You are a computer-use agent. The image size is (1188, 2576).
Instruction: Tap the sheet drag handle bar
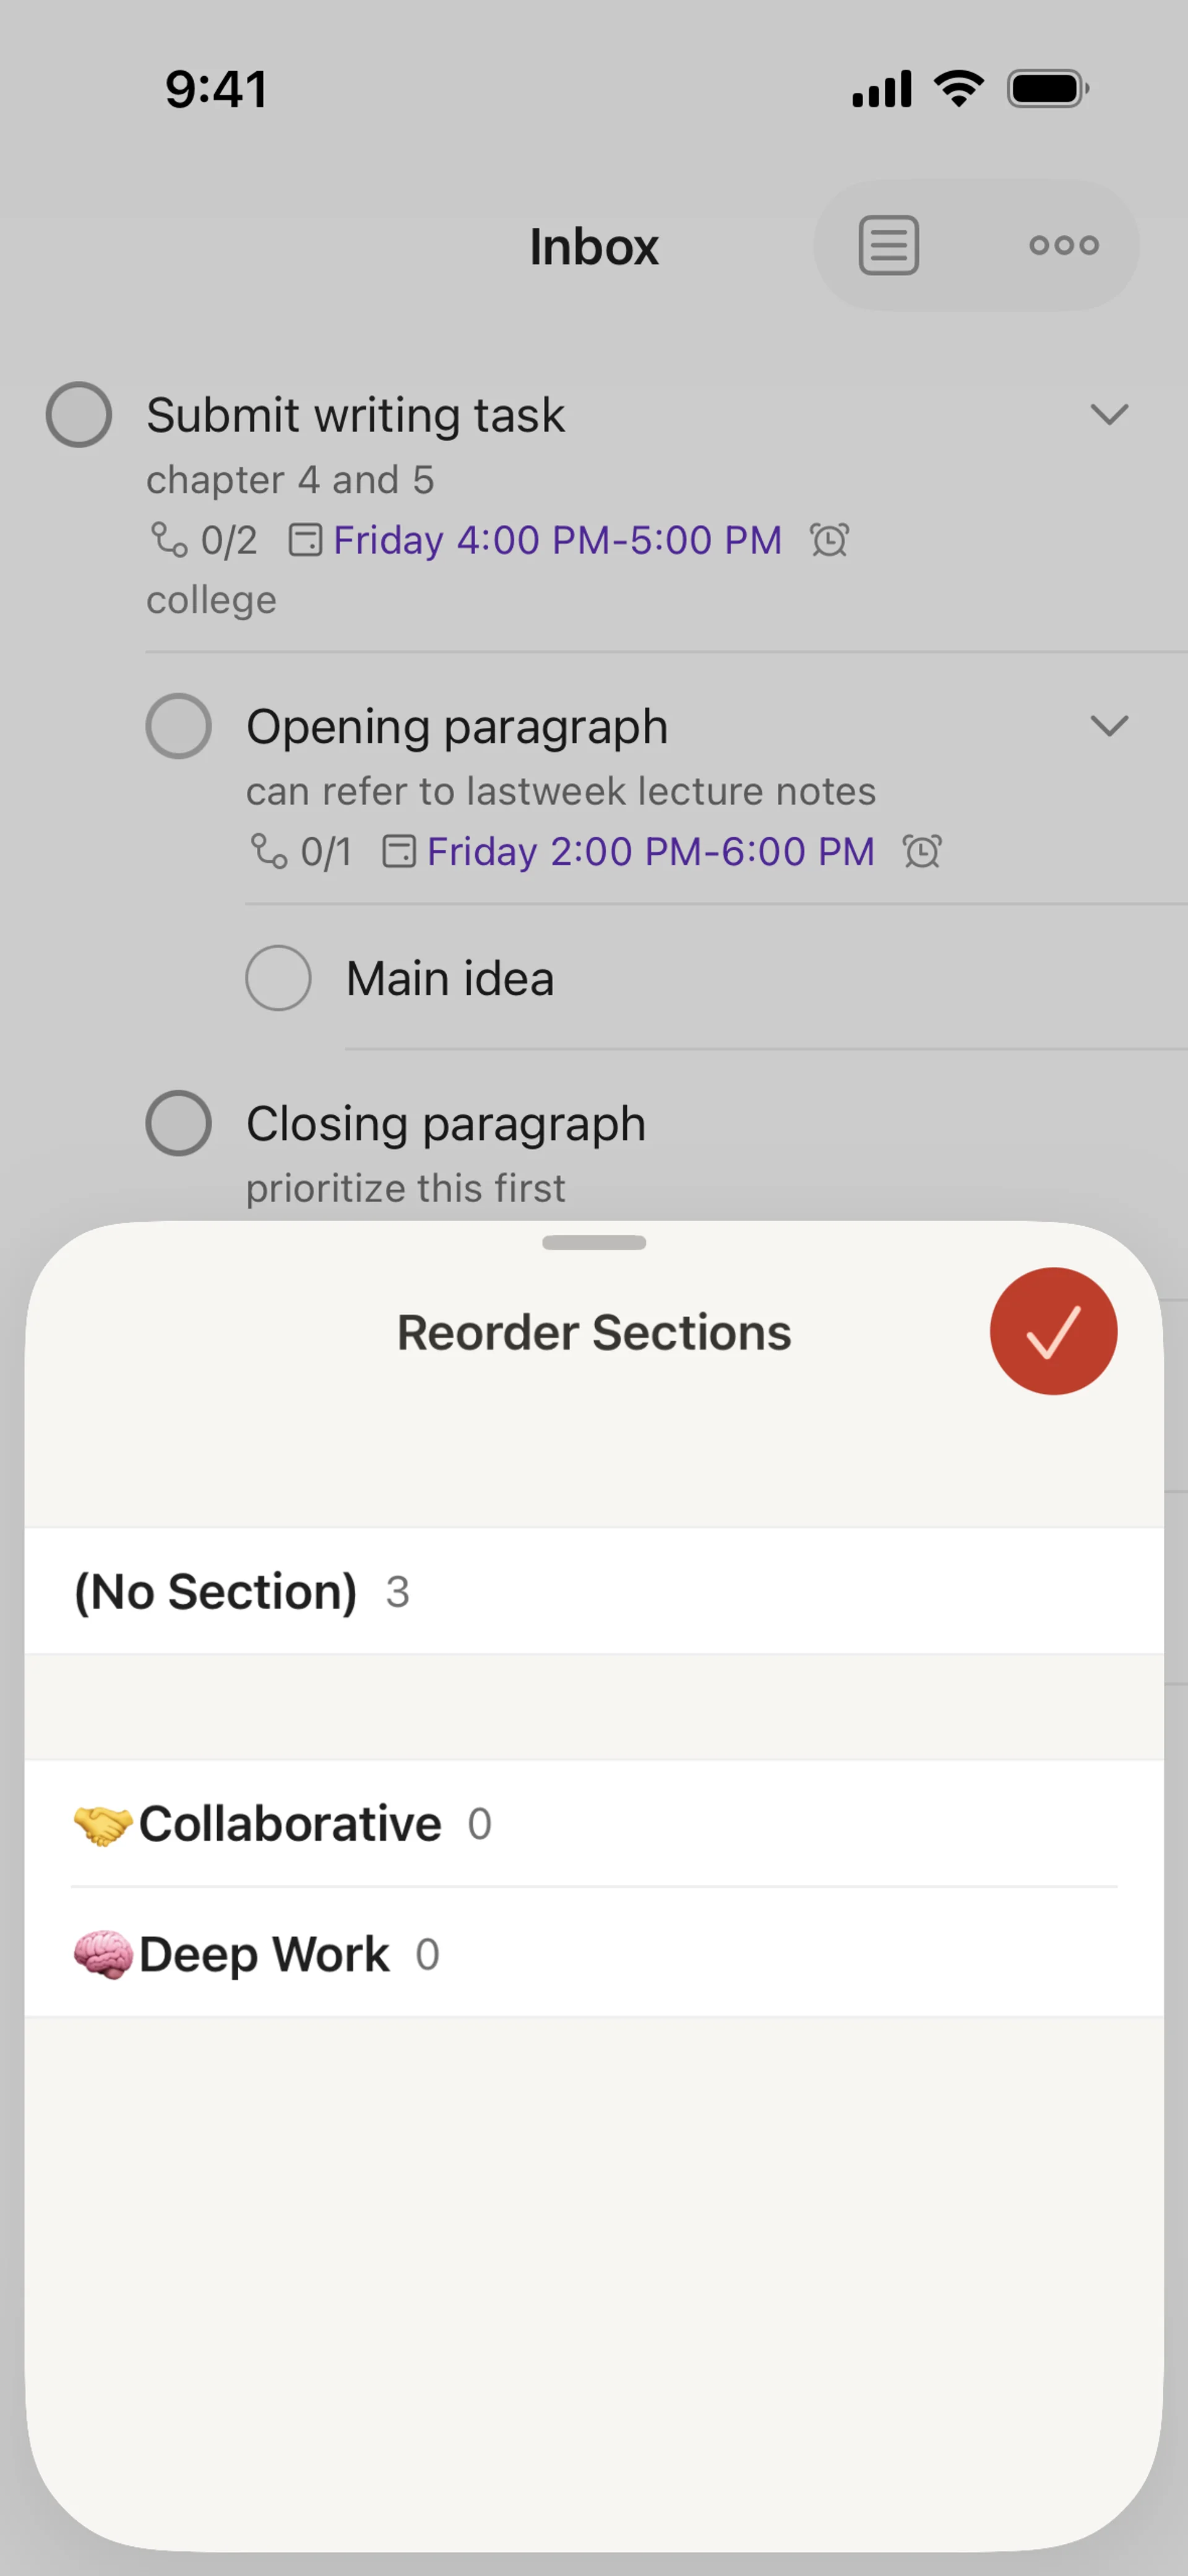click(594, 1243)
